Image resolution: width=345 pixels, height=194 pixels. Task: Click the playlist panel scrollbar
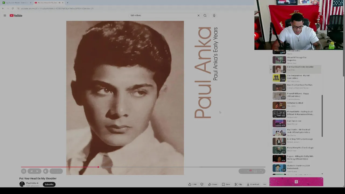coord(322,116)
